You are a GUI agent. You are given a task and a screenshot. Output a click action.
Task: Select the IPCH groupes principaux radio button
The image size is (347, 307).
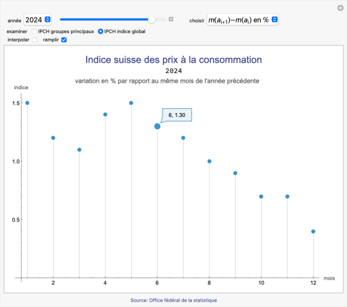pyautogui.click(x=34, y=31)
